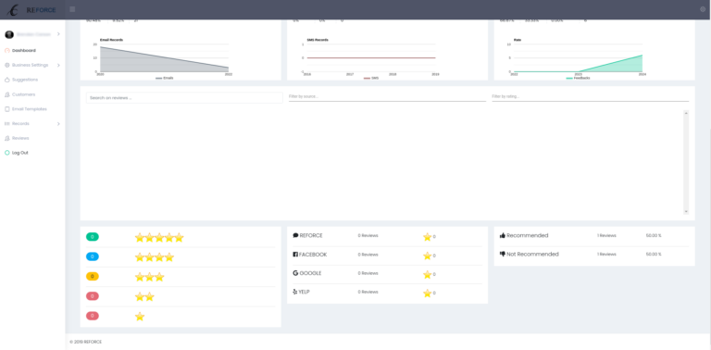Open the Filter by source dropdown
This screenshot has width=711, height=350.
click(x=387, y=96)
